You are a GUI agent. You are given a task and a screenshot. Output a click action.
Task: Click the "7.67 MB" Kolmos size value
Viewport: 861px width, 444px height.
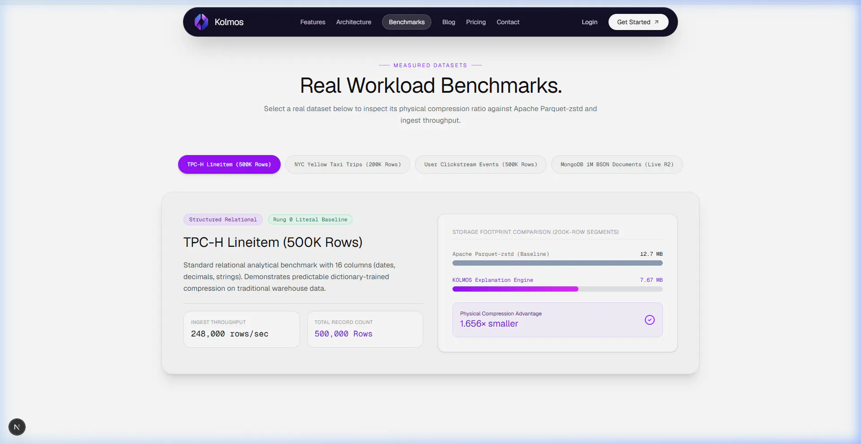tap(651, 280)
